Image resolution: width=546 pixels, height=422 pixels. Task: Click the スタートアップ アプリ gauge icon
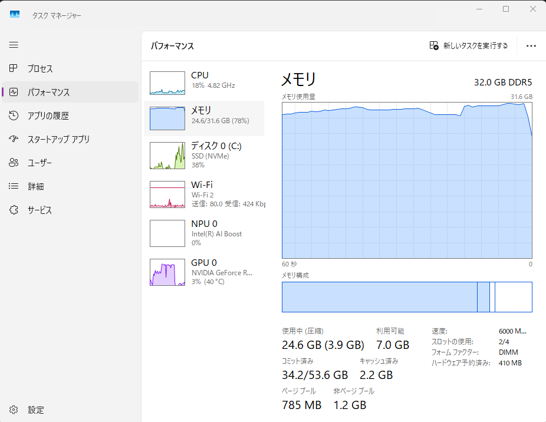(x=14, y=139)
